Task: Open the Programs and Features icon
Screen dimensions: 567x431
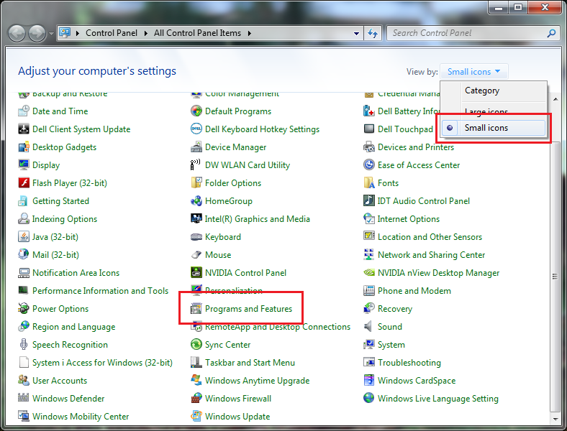Action: click(x=196, y=309)
